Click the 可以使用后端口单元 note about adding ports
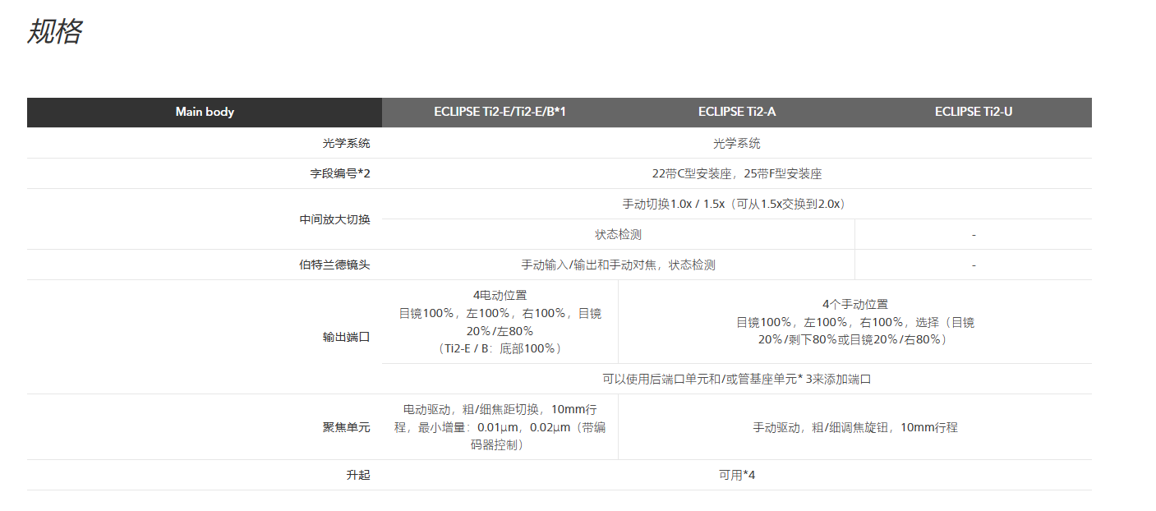 click(736, 379)
